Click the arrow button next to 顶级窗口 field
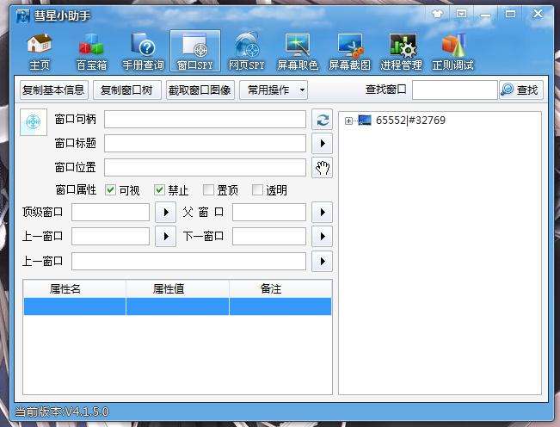The width and height of the screenshot is (560, 427). coord(165,213)
